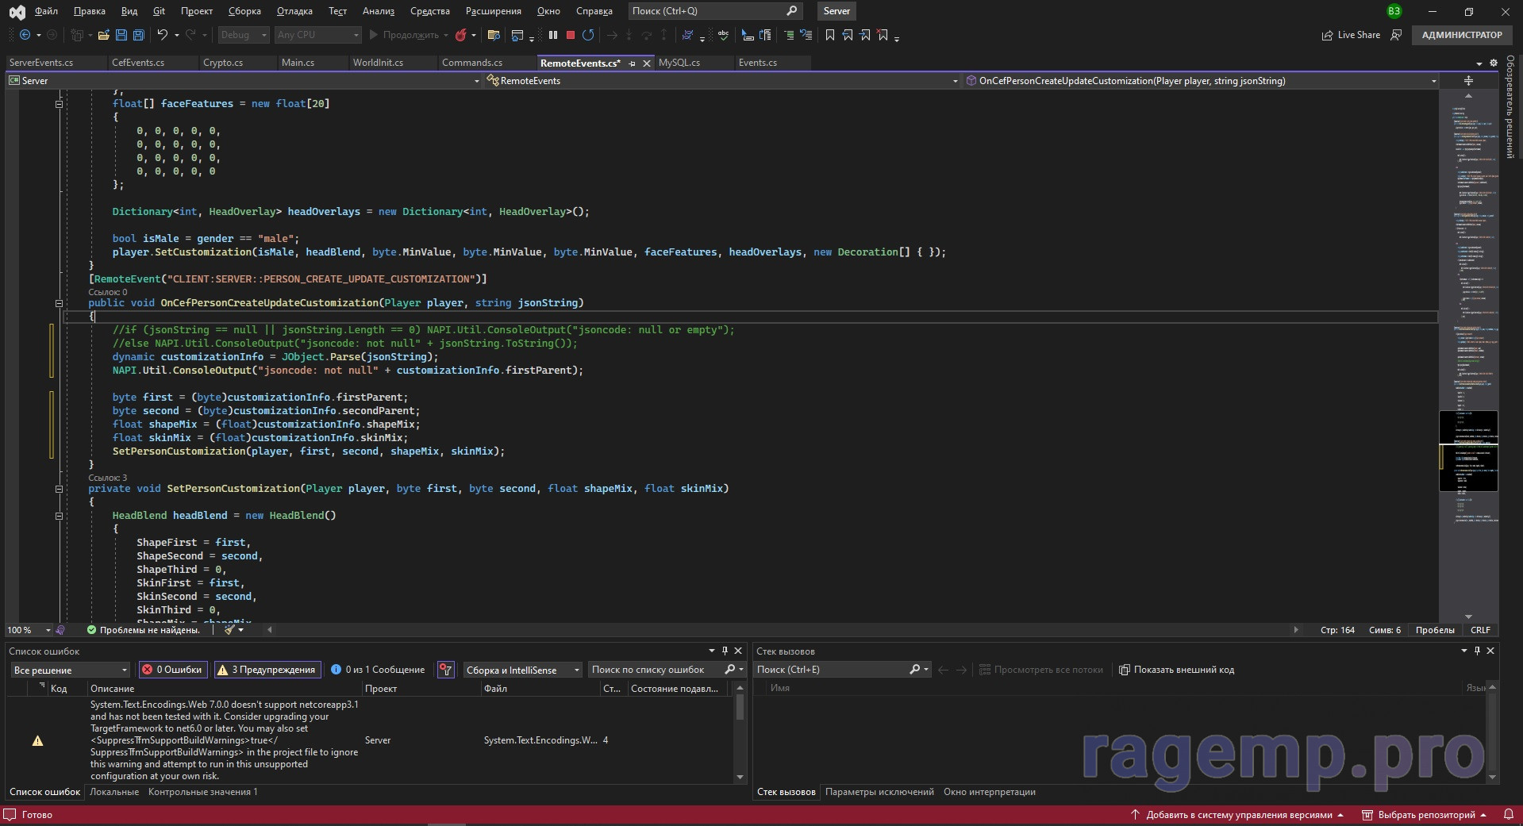The width and height of the screenshot is (1523, 826).
Task: Save current file with the floppy disk icon
Action: point(121,35)
